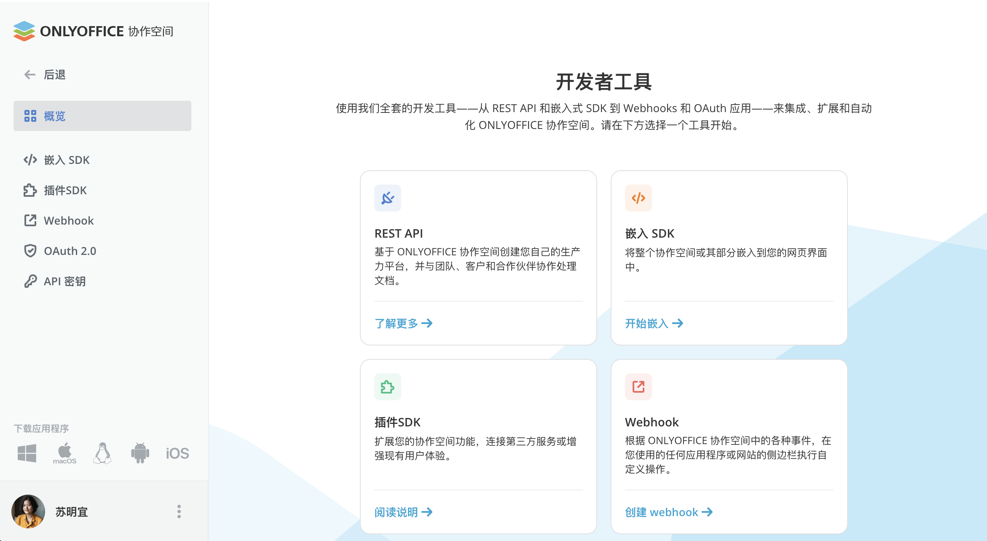Download the iOS app
The width and height of the screenshot is (987, 541).
click(177, 453)
